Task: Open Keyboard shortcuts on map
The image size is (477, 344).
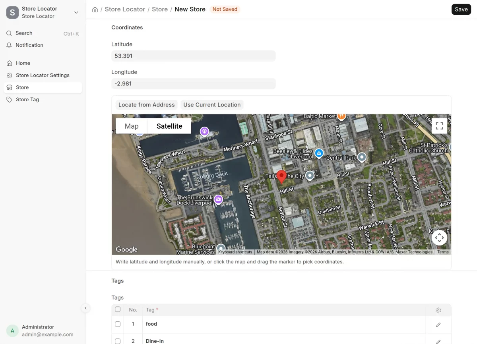Action: click(x=235, y=252)
